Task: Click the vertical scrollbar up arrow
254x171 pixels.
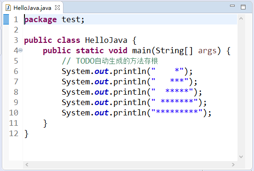Action: [241, 18]
